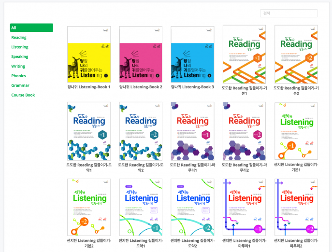Open the purple 도도한 Reading 마무리1 cover
Image resolution: width=332 pixels, height=252 pixels.
pyautogui.click(x=192, y=131)
